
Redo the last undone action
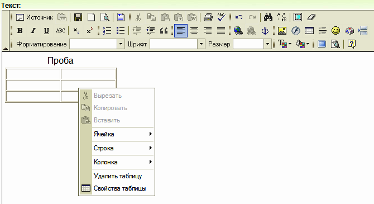coord(252,17)
